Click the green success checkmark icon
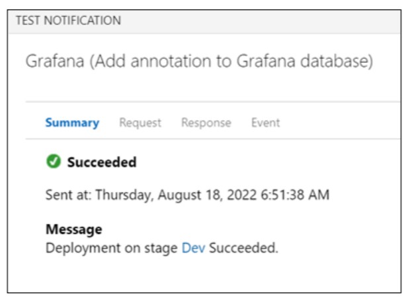The image size is (412, 302). [54, 161]
